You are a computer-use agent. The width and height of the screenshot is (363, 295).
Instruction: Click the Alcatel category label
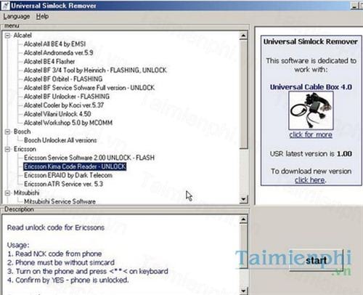click(23, 36)
